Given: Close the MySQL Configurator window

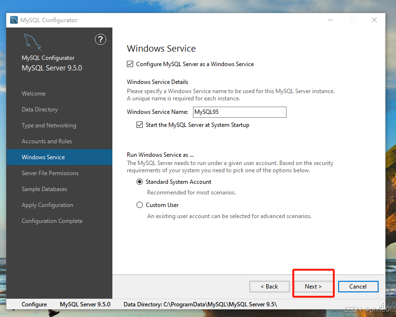Looking at the screenshot, I should click(x=374, y=20).
